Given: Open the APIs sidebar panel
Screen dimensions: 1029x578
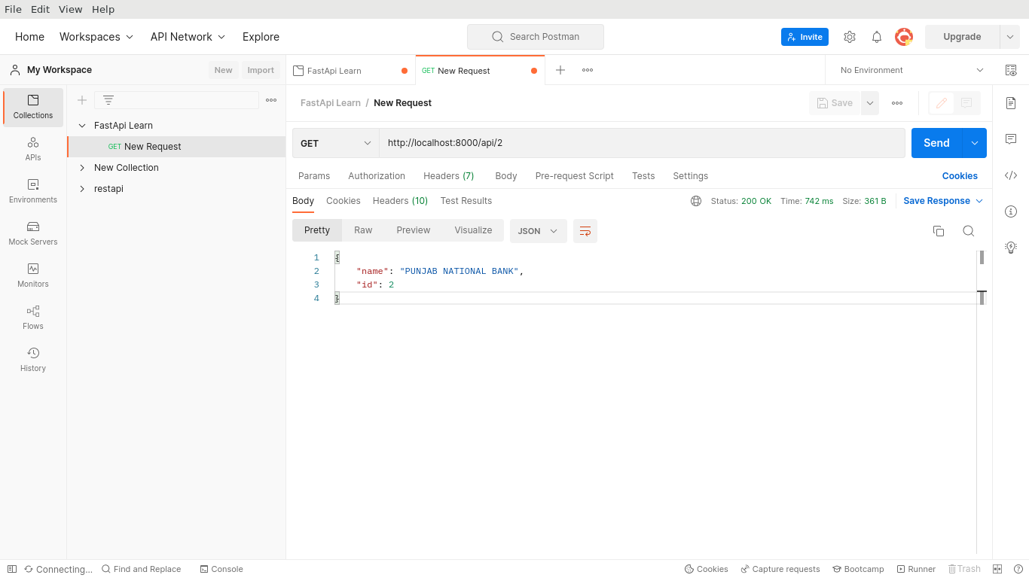Looking at the screenshot, I should tap(33, 149).
